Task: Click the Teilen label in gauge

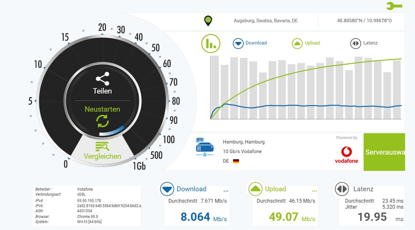Action: click(103, 91)
